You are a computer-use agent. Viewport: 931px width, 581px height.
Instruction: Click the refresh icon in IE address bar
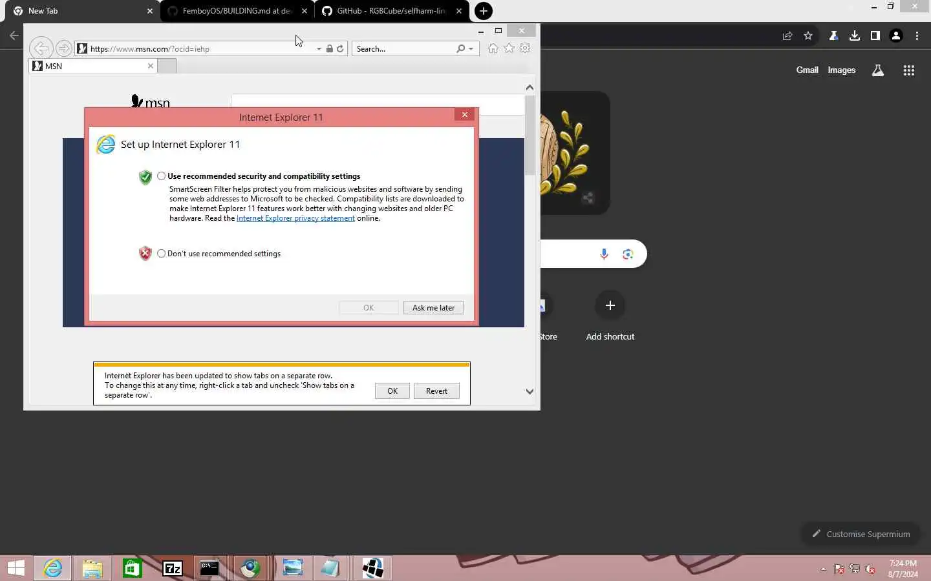340,48
